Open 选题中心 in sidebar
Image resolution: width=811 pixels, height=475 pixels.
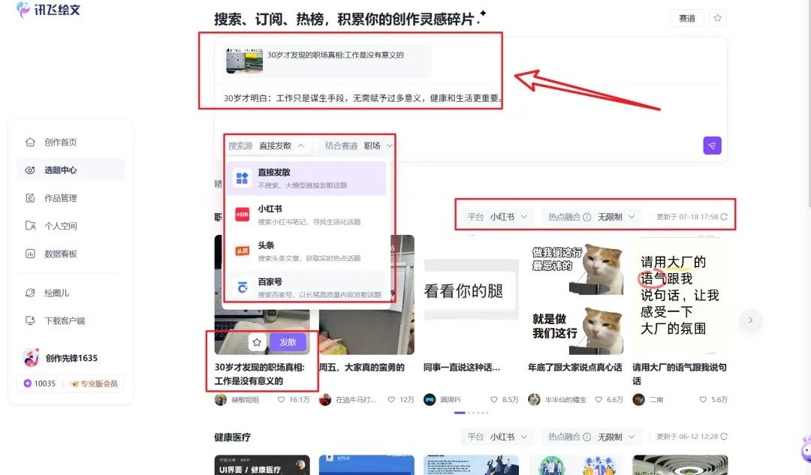coord(71,170)
